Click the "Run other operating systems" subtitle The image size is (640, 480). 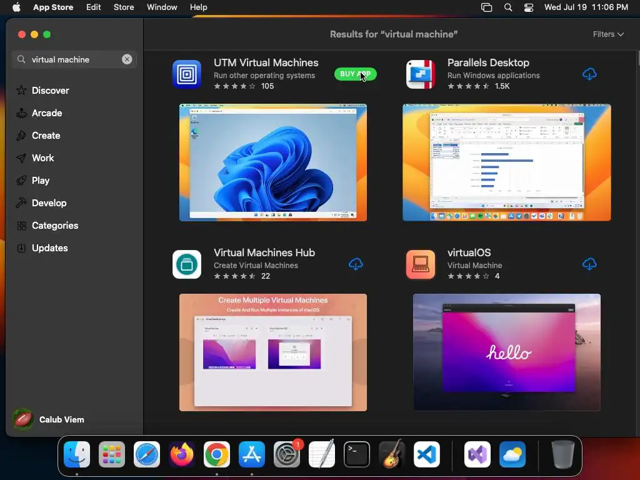point(264,76)
